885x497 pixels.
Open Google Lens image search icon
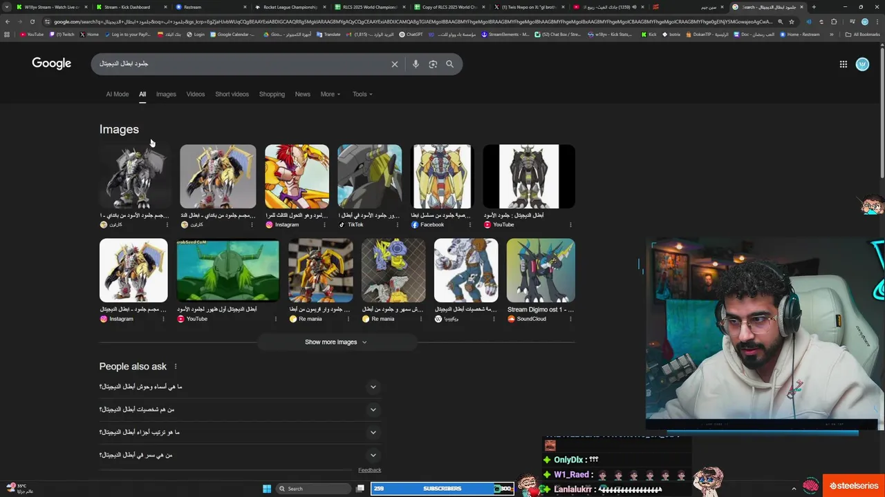coord(433,64)
